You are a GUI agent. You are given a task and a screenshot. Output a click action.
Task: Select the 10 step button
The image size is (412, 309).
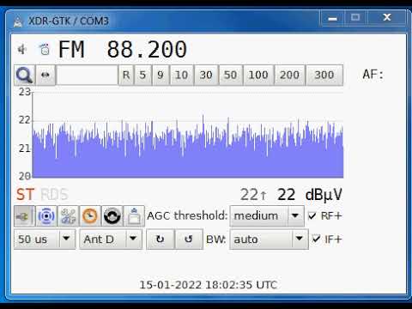point(182,75)
